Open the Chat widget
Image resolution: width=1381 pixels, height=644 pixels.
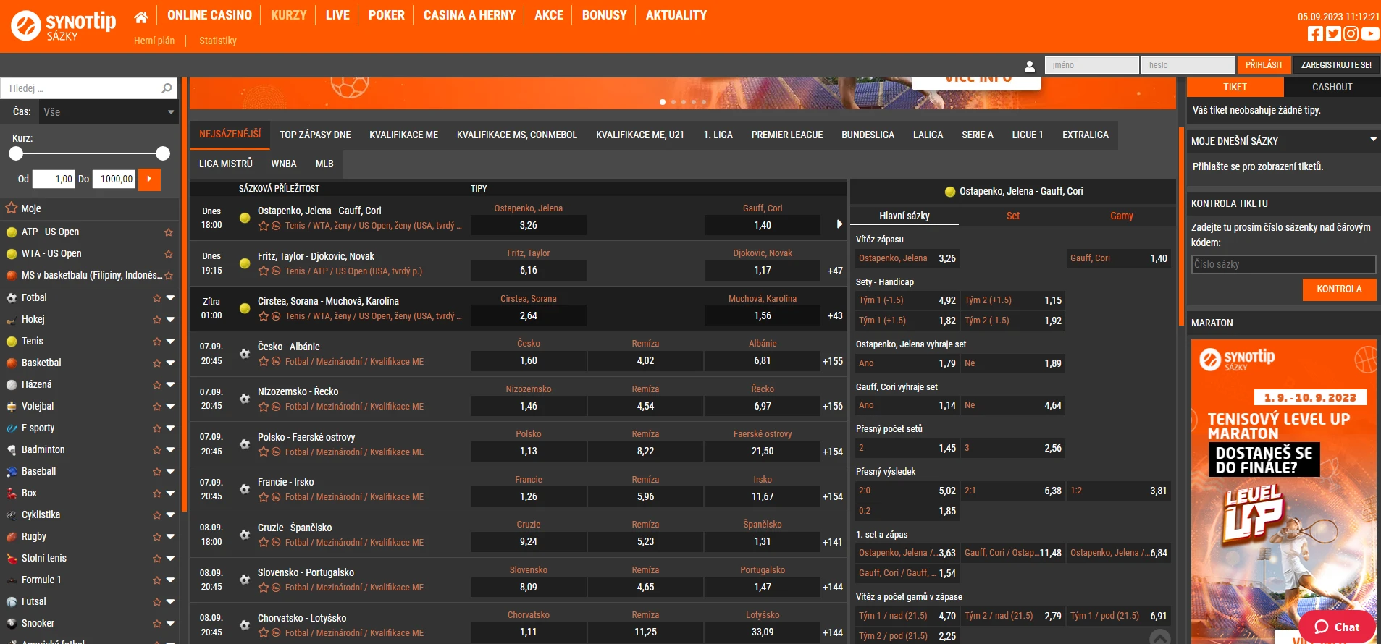click(x=1336, y=627)
